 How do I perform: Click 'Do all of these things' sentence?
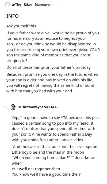click(48, 67)
